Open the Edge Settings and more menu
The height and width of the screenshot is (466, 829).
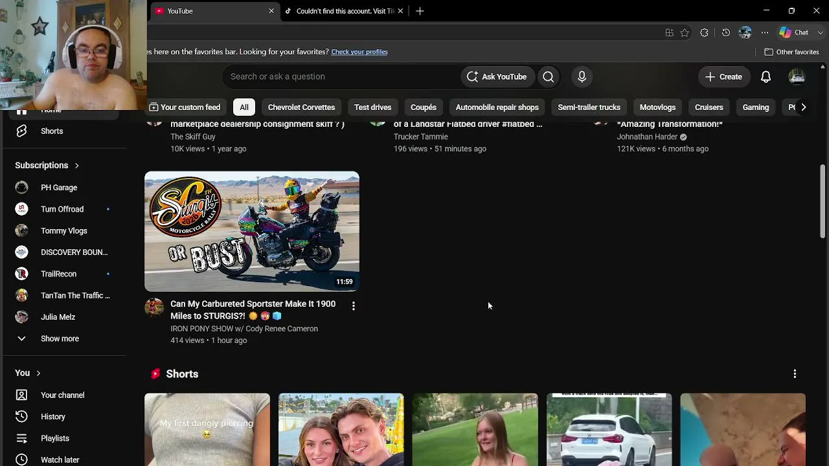point(765,32)
